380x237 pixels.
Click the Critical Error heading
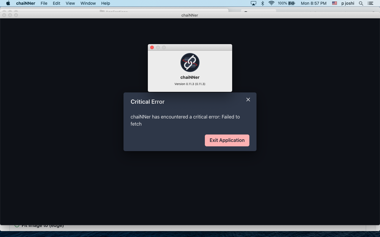coord(148,102)
